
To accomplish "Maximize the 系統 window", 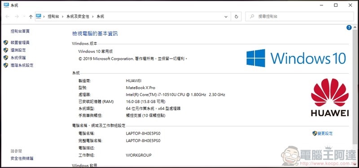I will pyautogui.click(x=336, y=5).
